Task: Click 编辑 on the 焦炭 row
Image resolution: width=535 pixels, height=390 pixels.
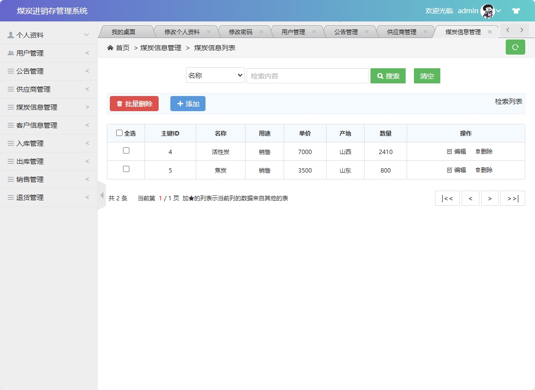Action: (458, 170)
